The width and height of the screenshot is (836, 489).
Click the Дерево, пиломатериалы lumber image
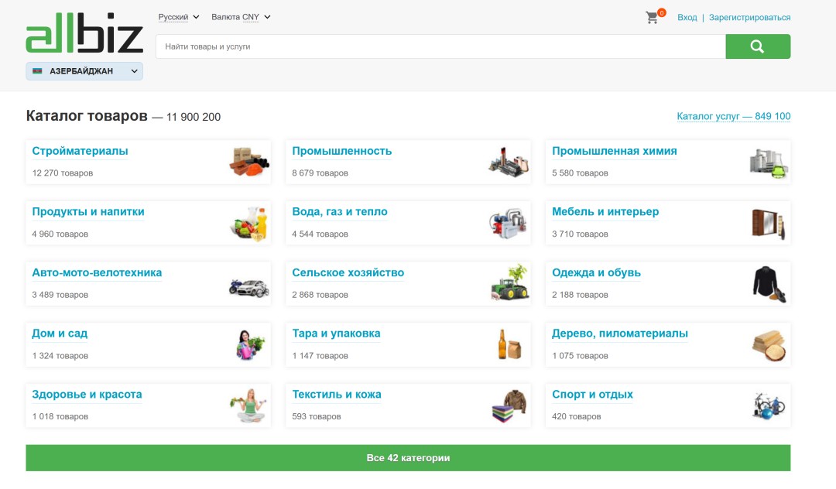pos(769,346)
